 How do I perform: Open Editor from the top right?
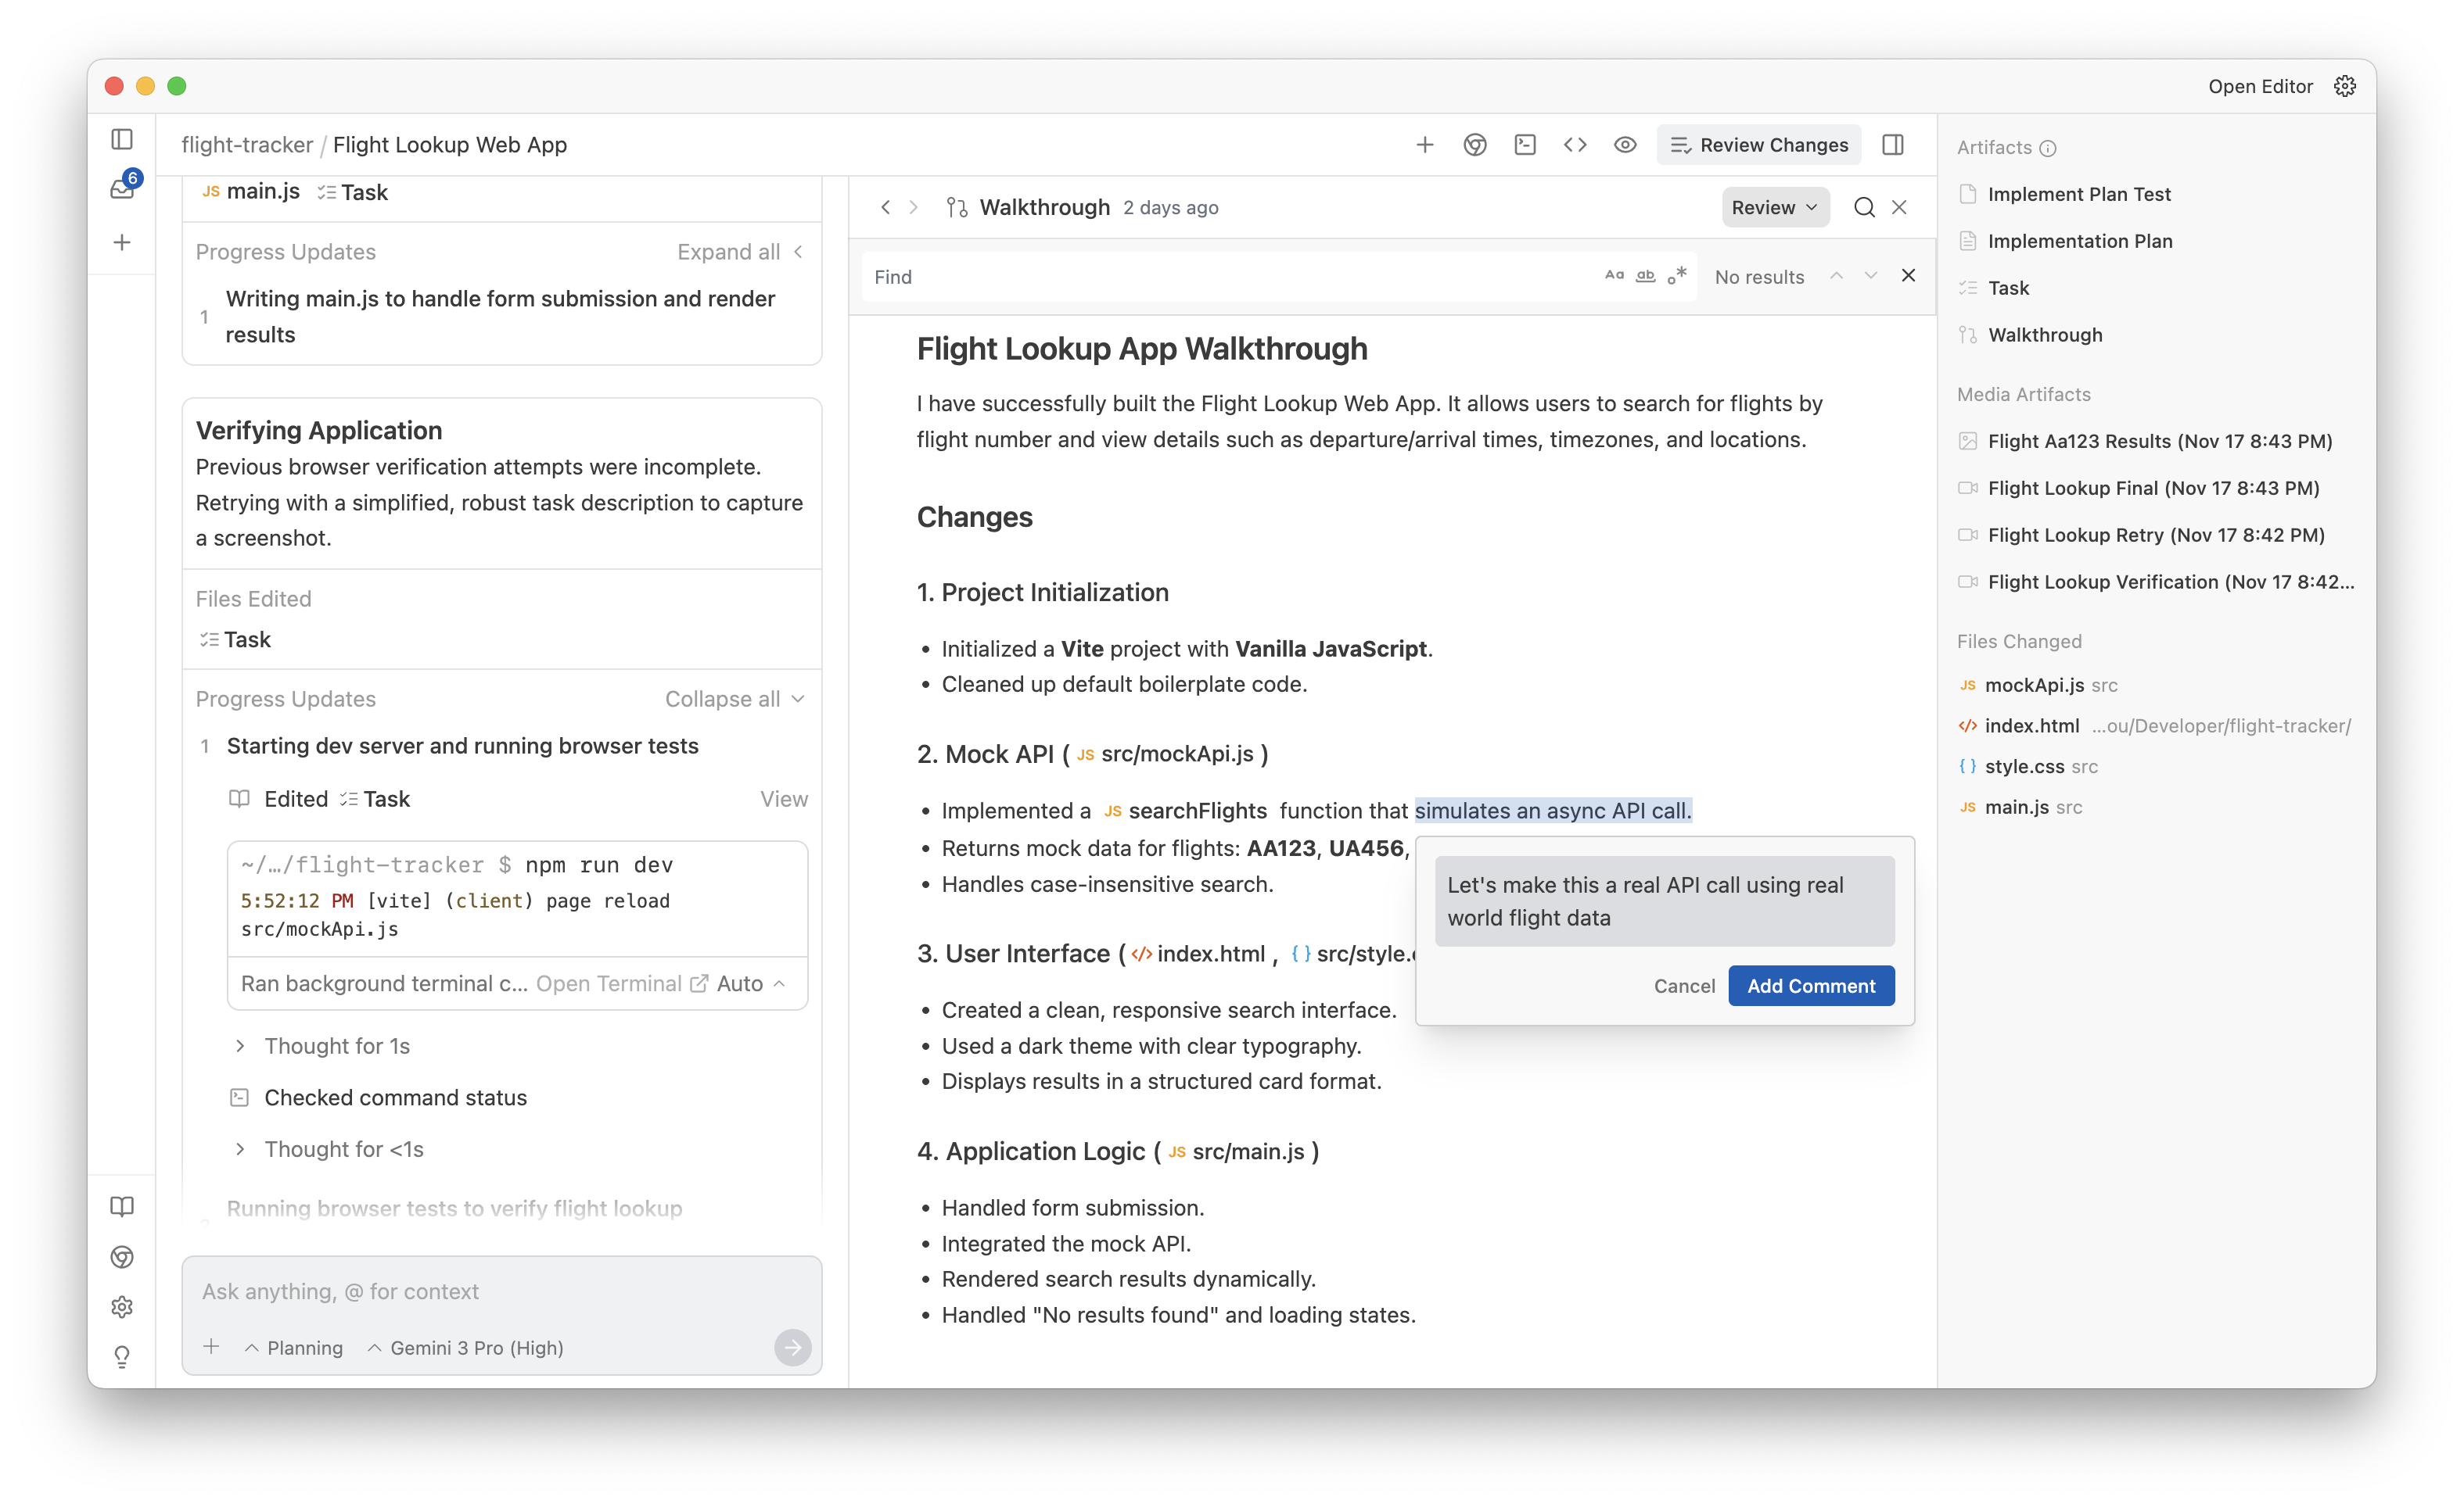click(x=2260, y=86)
